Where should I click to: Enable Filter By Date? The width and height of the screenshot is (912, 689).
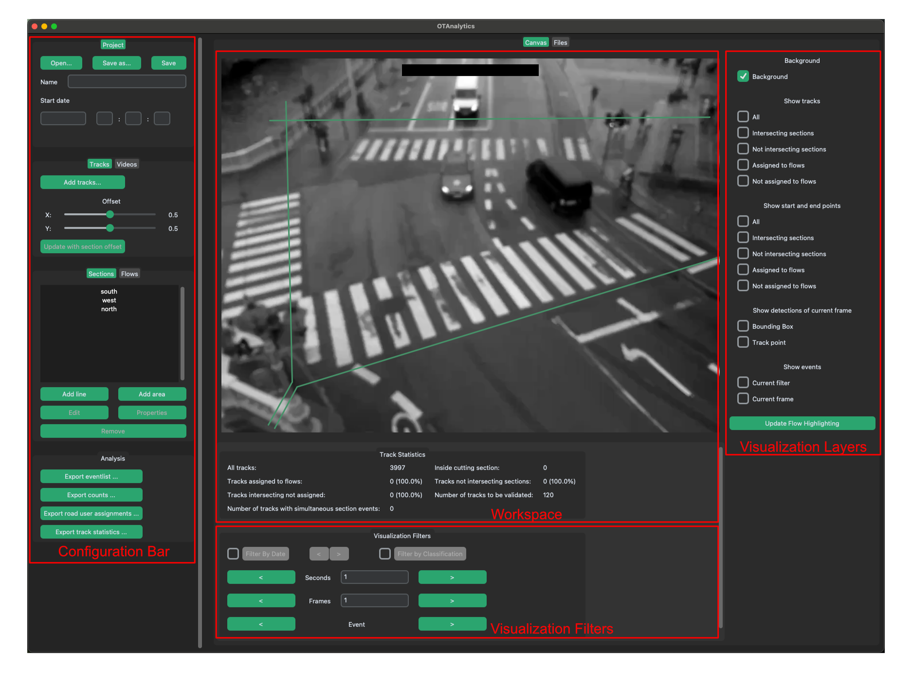point(233,553)
